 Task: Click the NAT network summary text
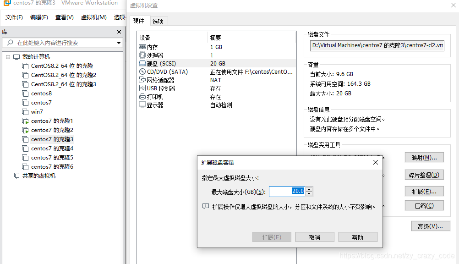(x=216, y=80)
